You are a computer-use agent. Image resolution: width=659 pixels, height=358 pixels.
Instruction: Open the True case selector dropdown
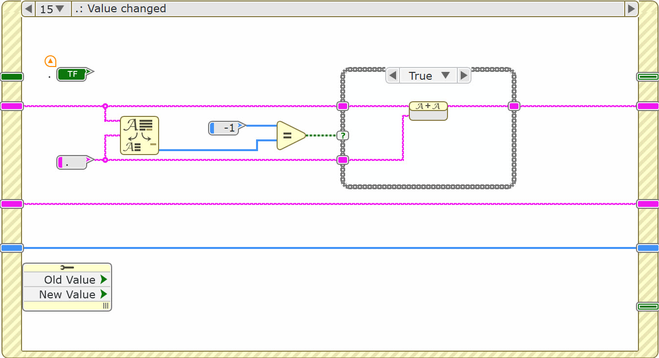[428, 75]
